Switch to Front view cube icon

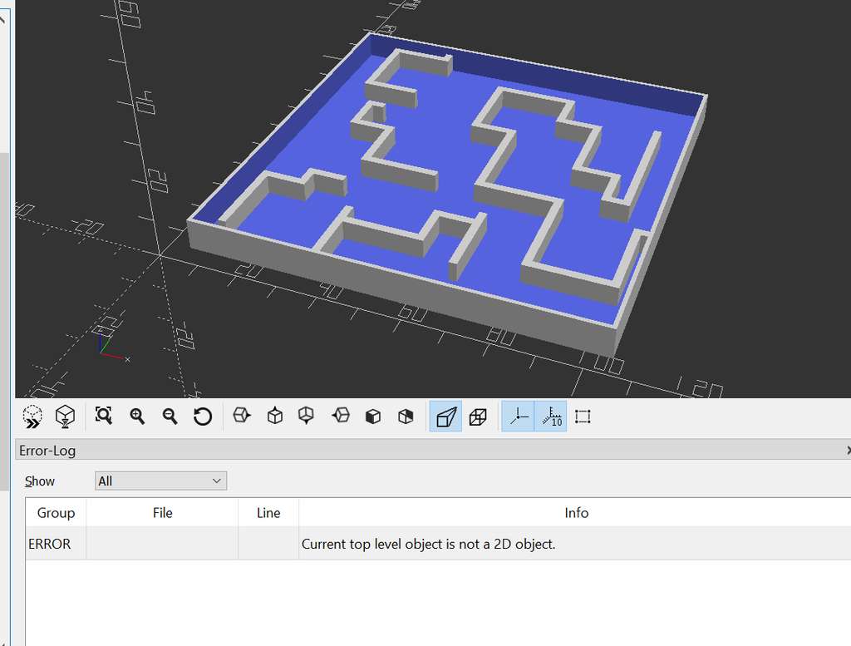point(373,417)
